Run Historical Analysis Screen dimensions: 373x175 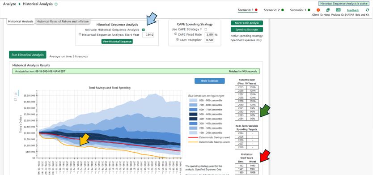pos(28,55)
